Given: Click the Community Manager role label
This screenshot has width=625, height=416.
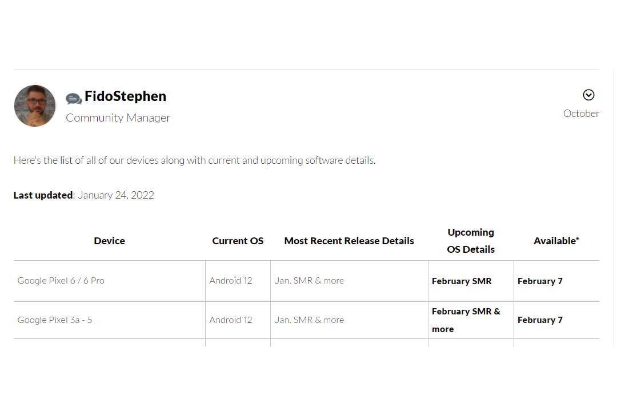Looking at the screenshot, I should 118,118.
